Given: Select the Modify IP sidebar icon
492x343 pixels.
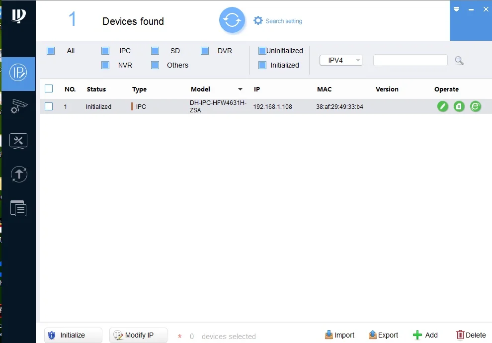Looking at the screenshot, I should 18,73.
